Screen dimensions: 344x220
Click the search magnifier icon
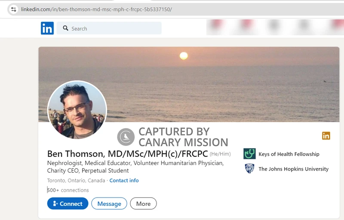[65, 28]
